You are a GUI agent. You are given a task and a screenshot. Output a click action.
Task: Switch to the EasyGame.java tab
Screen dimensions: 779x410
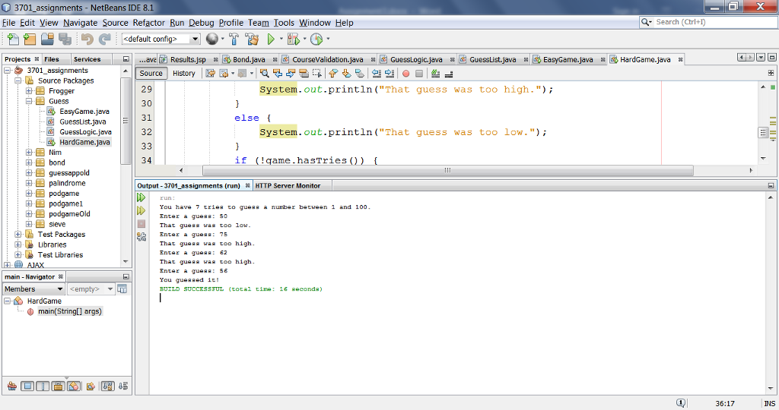click(568, 59)
